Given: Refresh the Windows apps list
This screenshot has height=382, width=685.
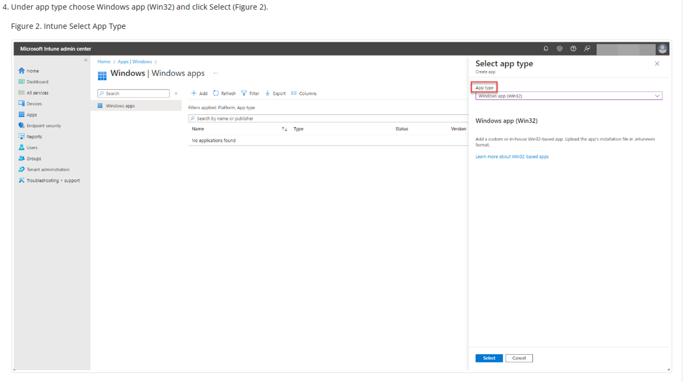Looking at the screenshot, I should (x=224, y=93).
